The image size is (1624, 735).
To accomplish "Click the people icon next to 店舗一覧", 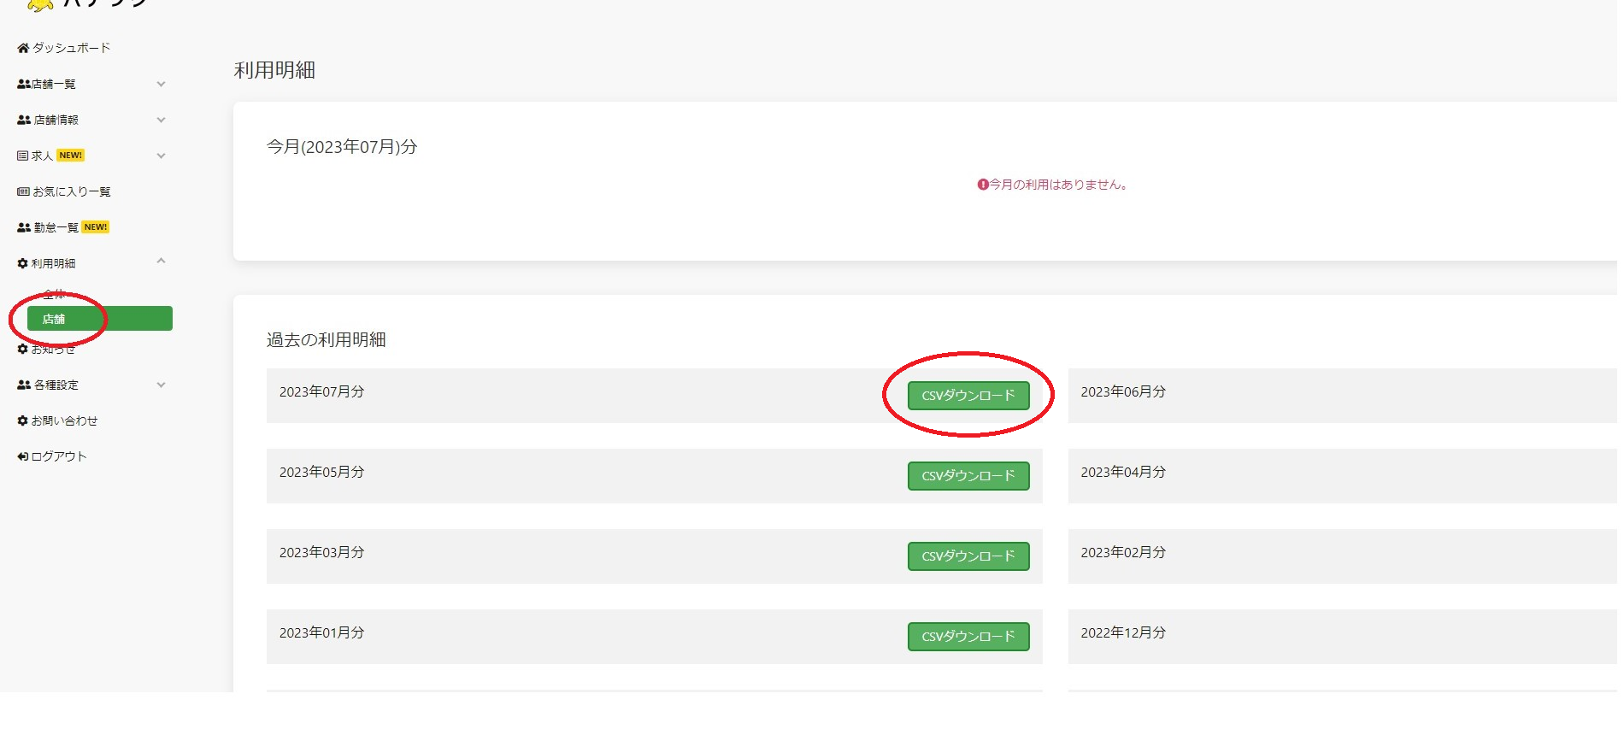I will [24, 84].
